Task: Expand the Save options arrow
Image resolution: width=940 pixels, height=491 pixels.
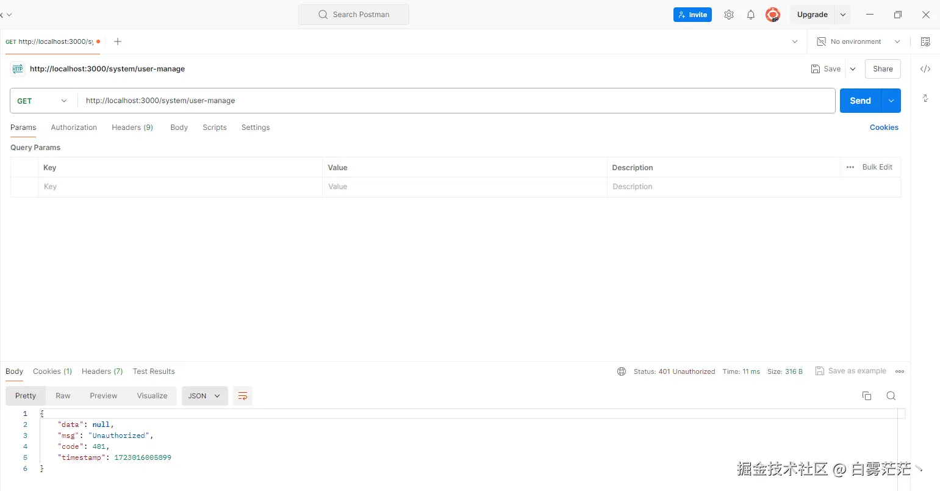Action: tap(853, 69)
